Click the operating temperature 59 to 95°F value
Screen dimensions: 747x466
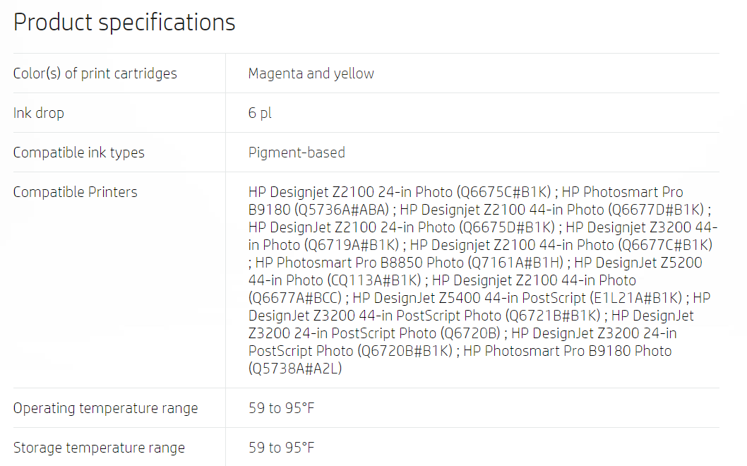point(281,408)
